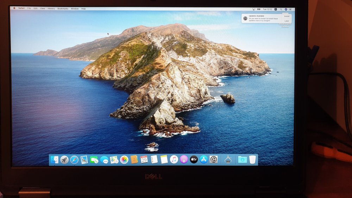Open the Bookmarks menu
Image resolution: width=352 pixels, height=198 pixels.
(x=63, y=8)
